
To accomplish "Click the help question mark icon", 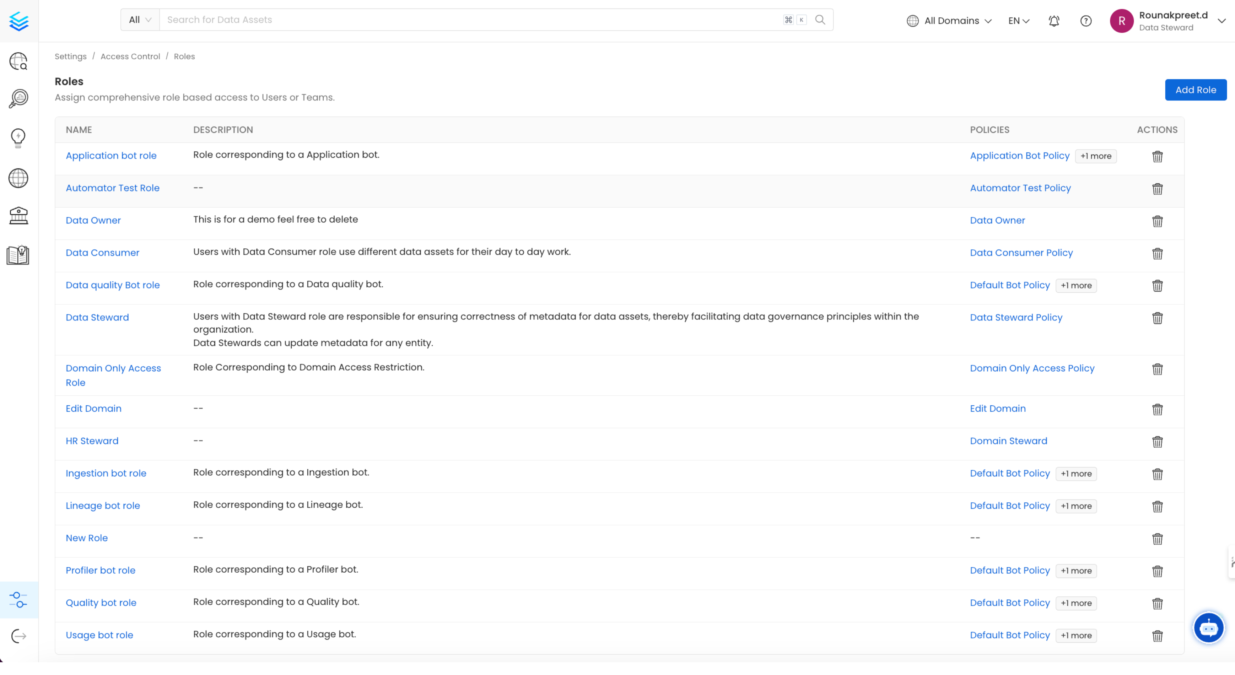I will (x=1085, y=21).
